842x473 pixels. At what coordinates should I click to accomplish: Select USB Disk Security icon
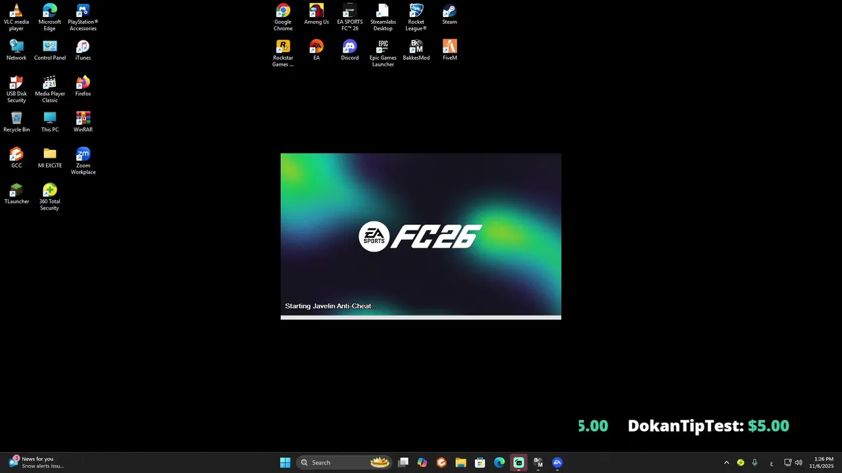tap(16, 89)
